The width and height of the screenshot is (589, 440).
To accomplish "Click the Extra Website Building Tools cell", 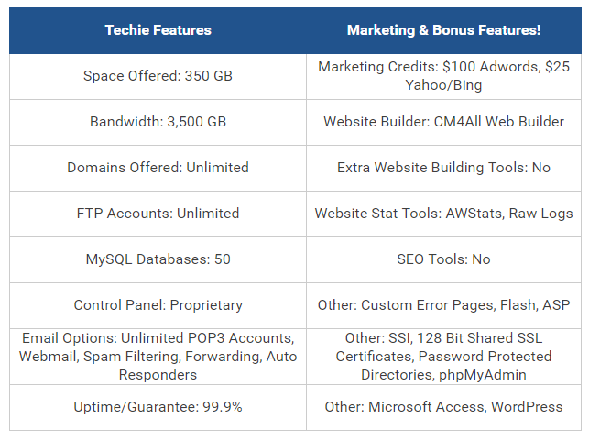I will 443,168.
